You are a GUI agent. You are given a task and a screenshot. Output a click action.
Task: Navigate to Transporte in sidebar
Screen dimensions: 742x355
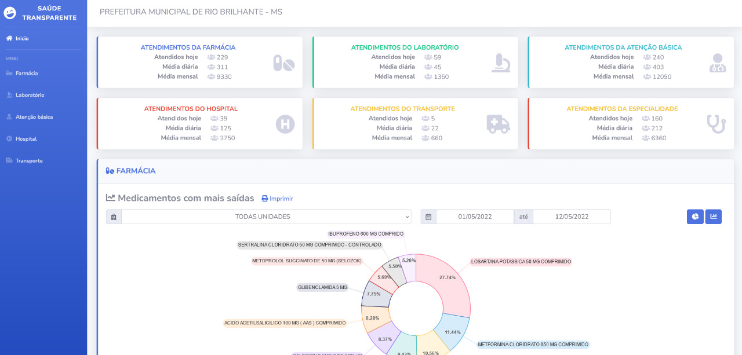click(x=29, y=161)
